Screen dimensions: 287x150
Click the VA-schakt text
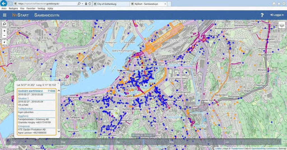pos(23,105)
